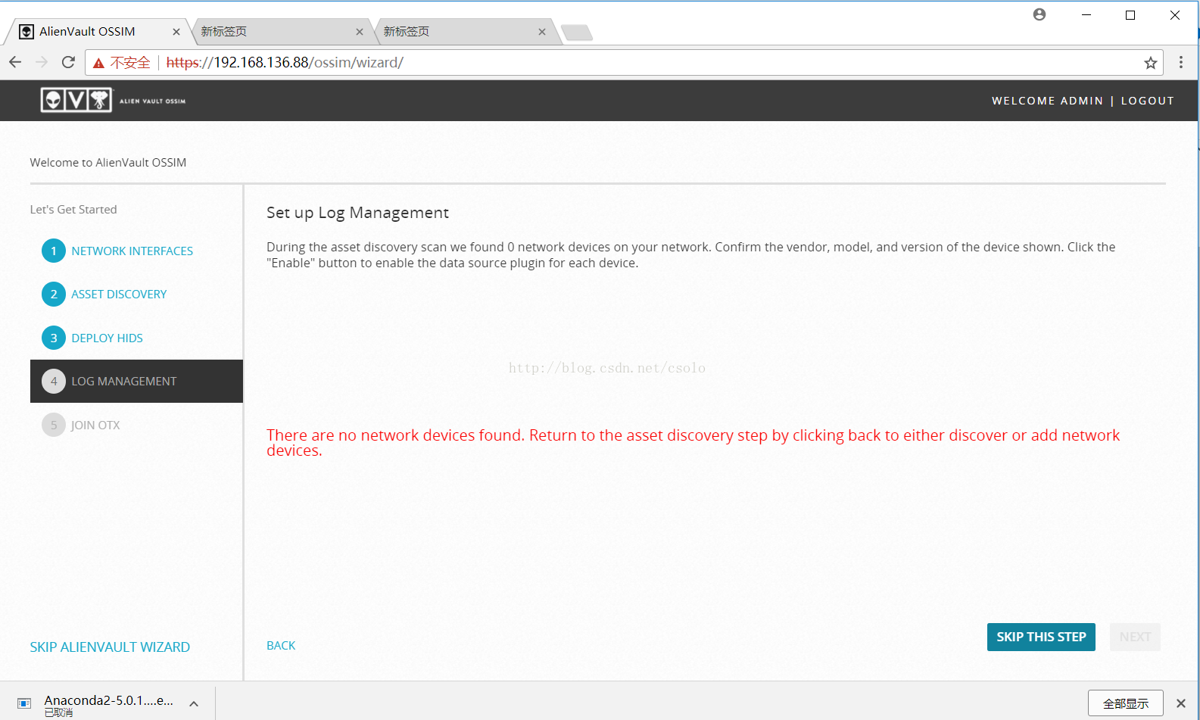Open a new tab with the new-tab button
Screen dimensions: 1200x720
577,33
